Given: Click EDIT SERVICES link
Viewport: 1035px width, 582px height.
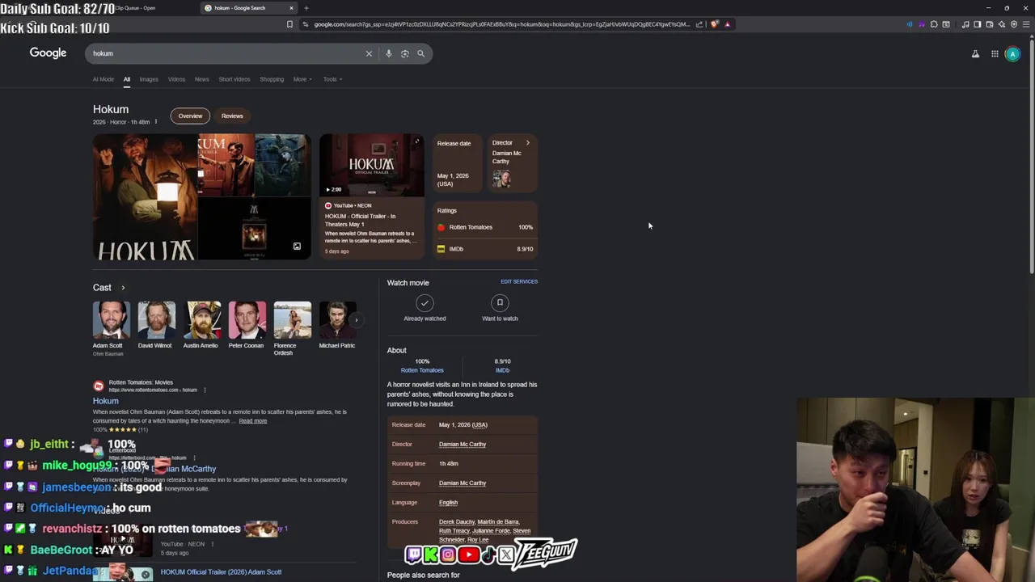Looking at the screenshot, I should tap(519, 281).
